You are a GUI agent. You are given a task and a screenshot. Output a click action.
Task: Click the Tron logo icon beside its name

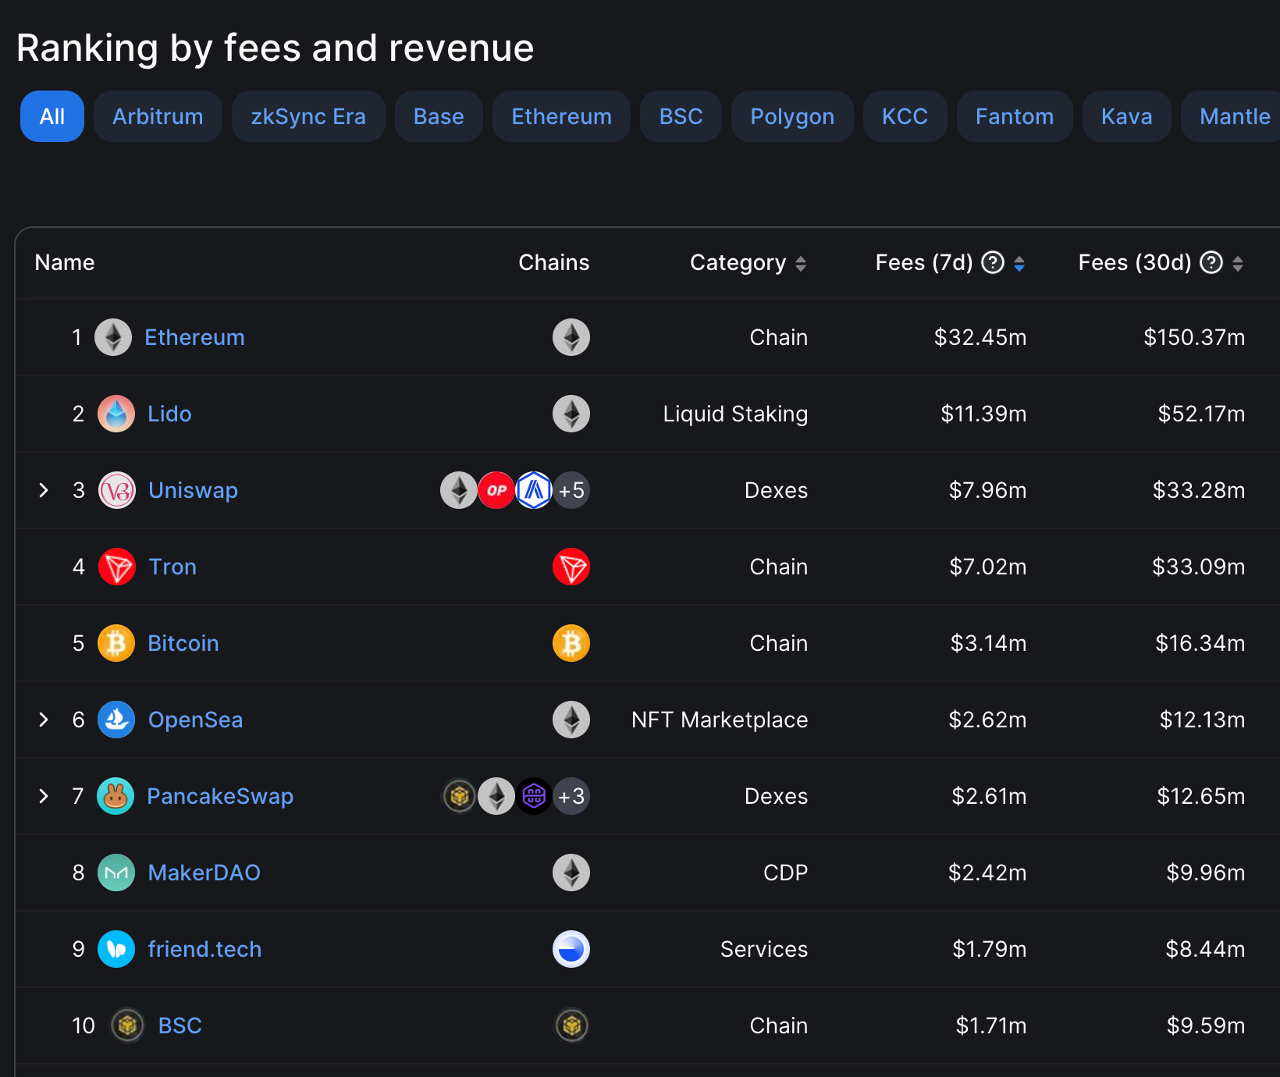pos(117,567)
